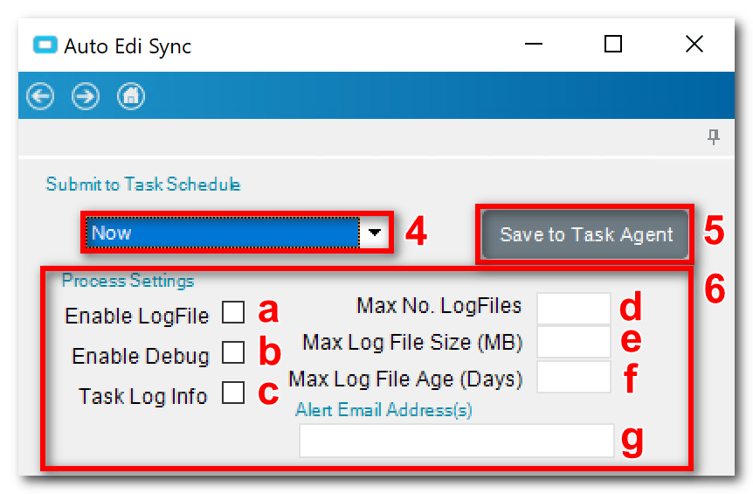753x494 pixels.
Task: Select the Max Log File Age field
Action: pyautogui.click(x=573, y=377)
